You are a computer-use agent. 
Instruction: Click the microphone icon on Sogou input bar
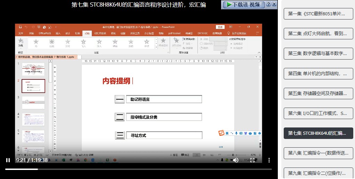coord(236,133)
